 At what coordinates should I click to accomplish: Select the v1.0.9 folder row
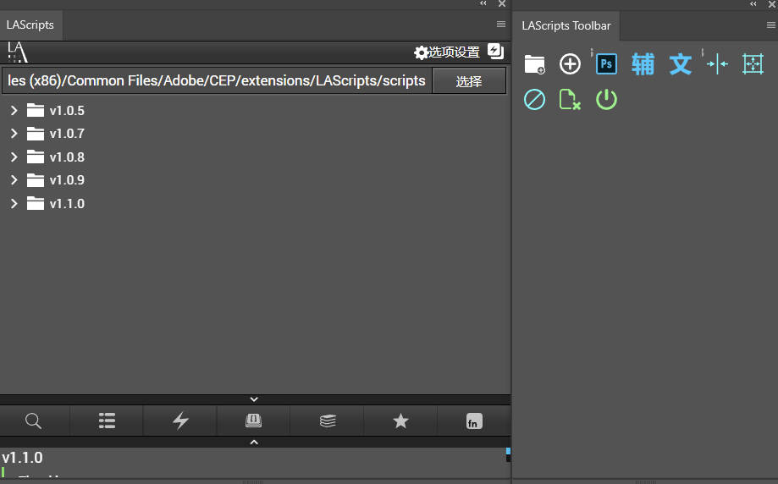[255, 179]
